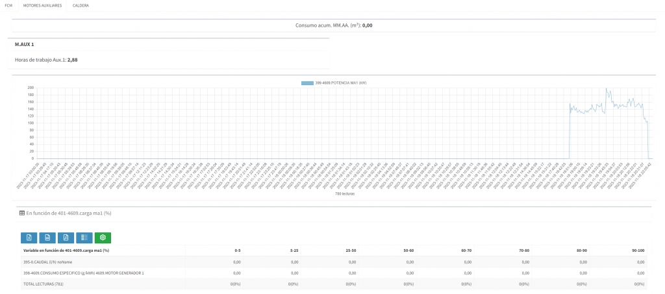Click the 0-5 column header

(237, 251)
